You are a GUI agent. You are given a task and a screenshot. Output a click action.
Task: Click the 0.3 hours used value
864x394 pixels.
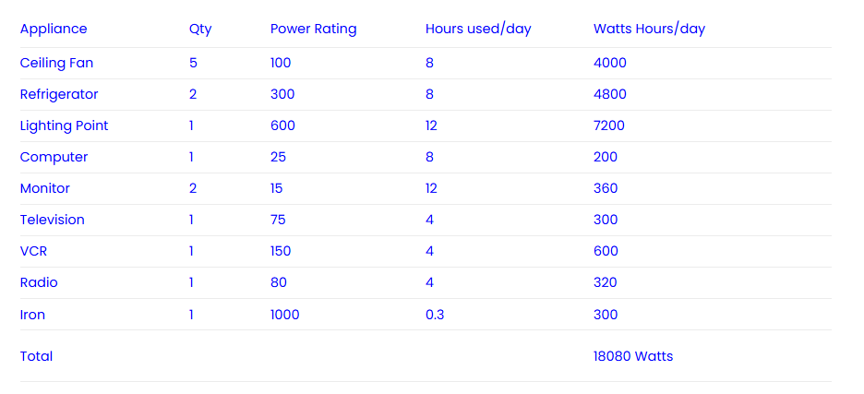tap(435, 315)
